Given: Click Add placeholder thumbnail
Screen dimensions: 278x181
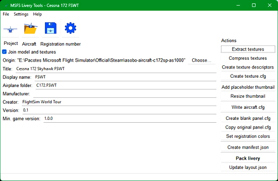Looking at the screenshot, I should 248,87.
